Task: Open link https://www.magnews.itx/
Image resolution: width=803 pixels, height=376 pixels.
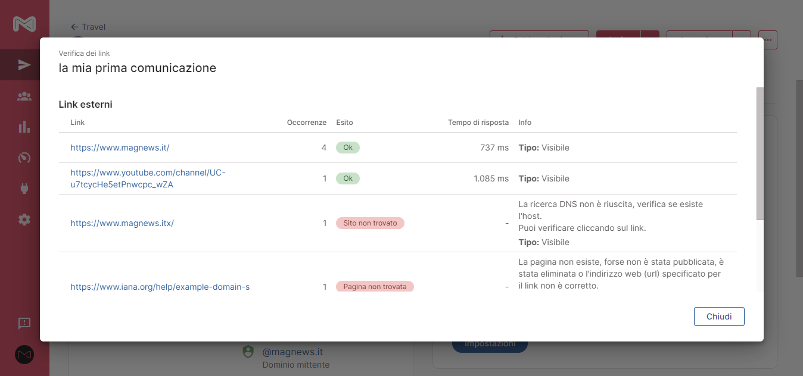Action: point(122,223)
